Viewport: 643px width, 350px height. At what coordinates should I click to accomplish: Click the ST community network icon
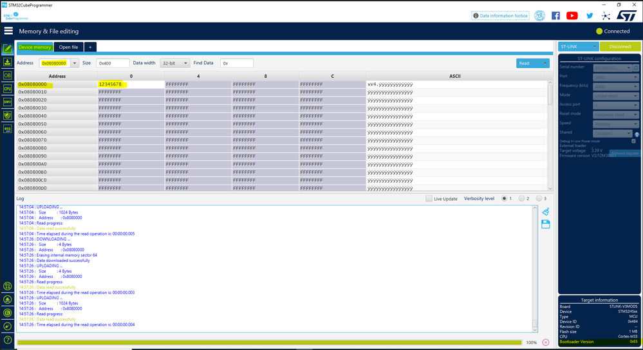pyautogui.click(x=606, y=16)
